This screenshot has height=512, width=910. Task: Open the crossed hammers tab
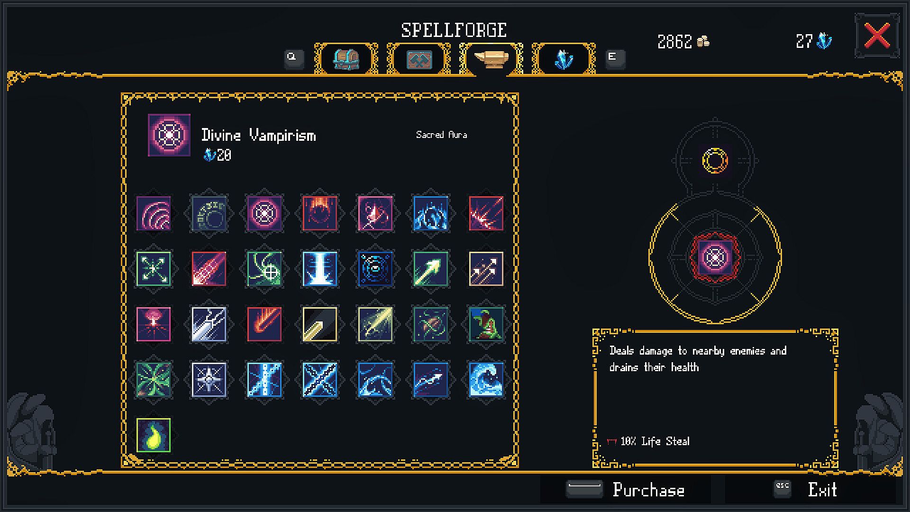tap(419, 59)
